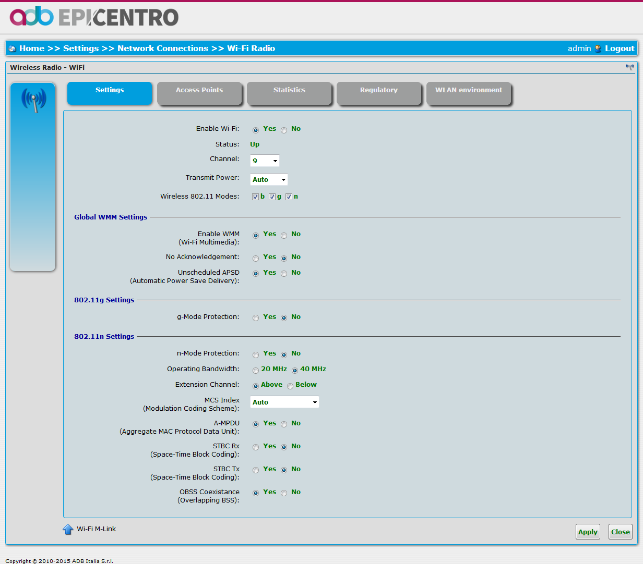Viewport: 643px width, 564px height.
Task: Switch to the Regulatory tab
Action: click(379, 93)
